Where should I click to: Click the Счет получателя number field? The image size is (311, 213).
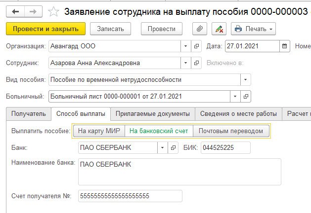tap(130, 196)
